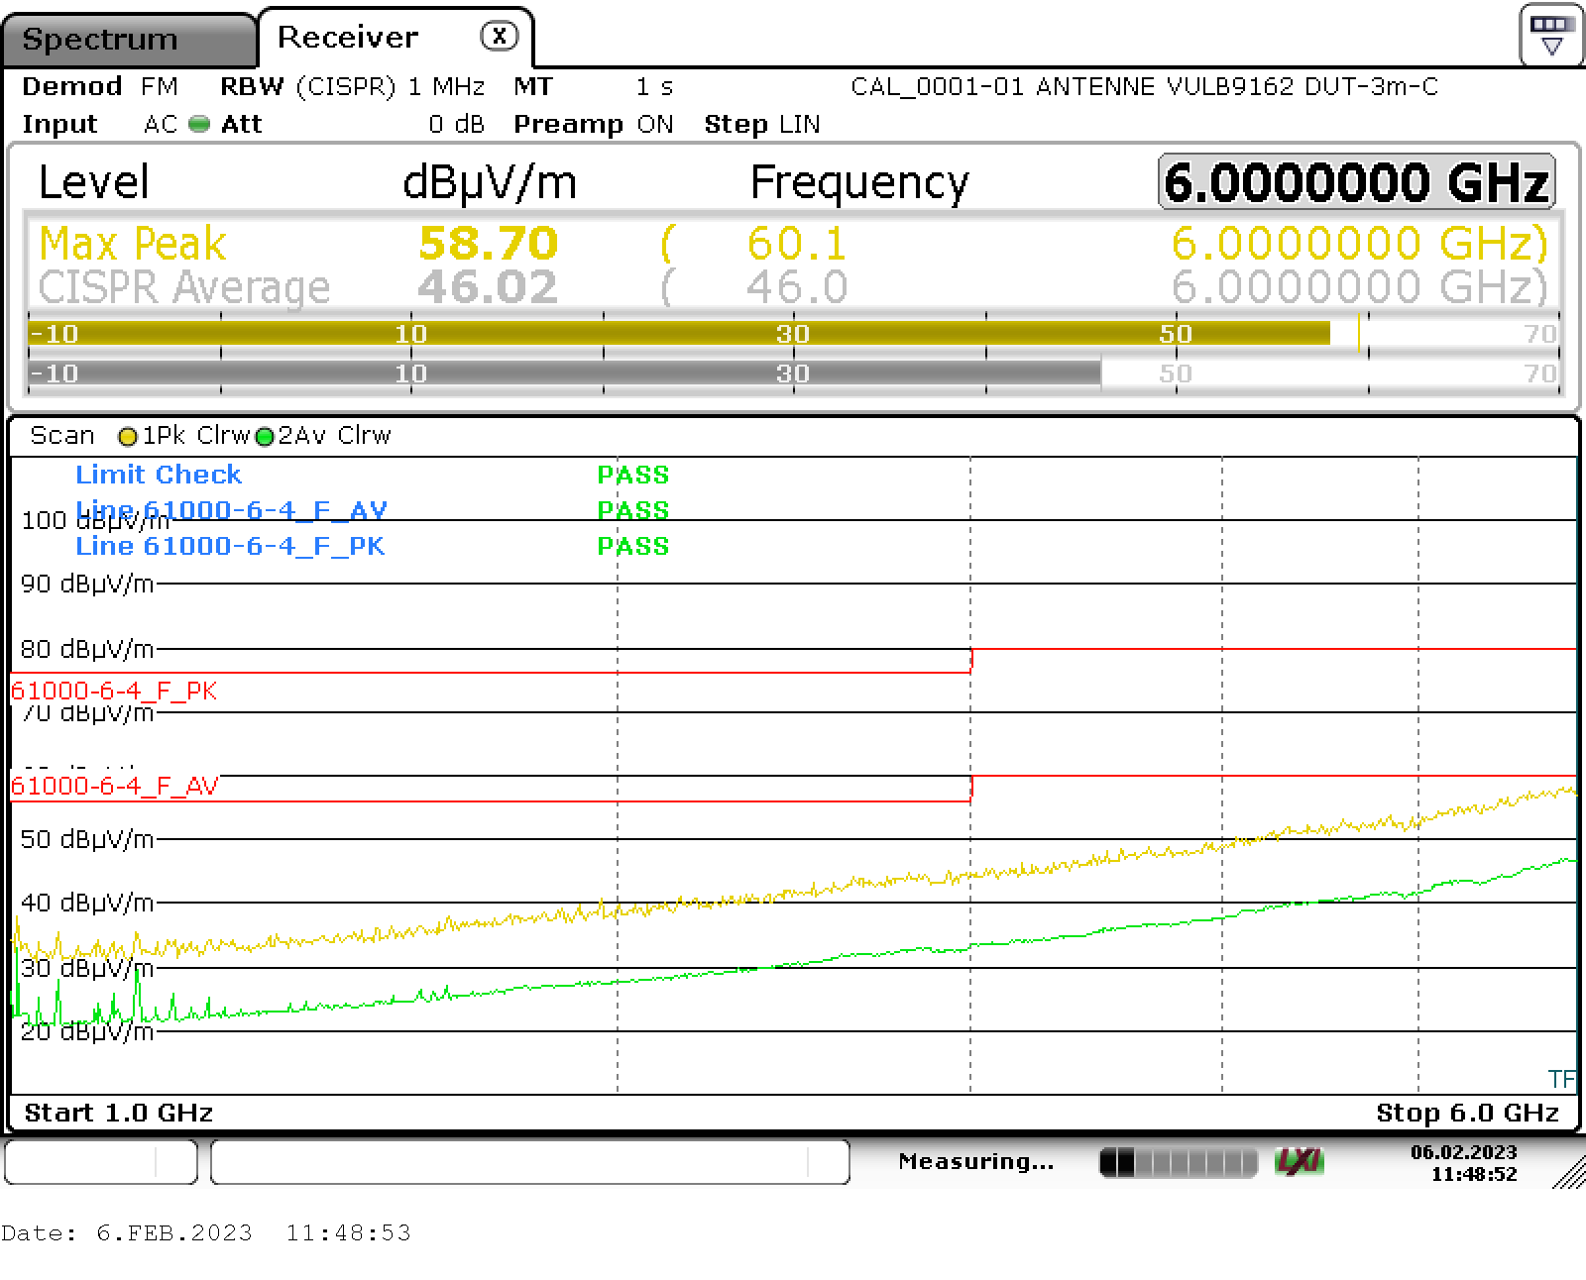Click the Demod FM setting
The image size is (1586, 1280).
(100, 87)
